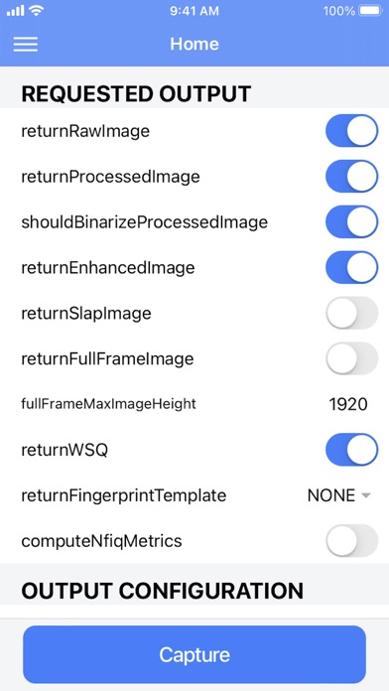Screen dimensions: 389x691
Task: Click the dropdown arrow beside NONE
Action: pos(365,495)
